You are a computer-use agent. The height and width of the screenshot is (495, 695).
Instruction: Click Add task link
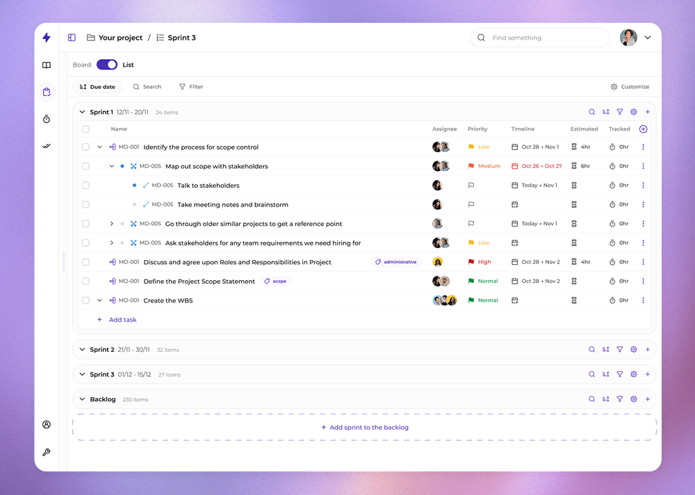click(117, 320)
